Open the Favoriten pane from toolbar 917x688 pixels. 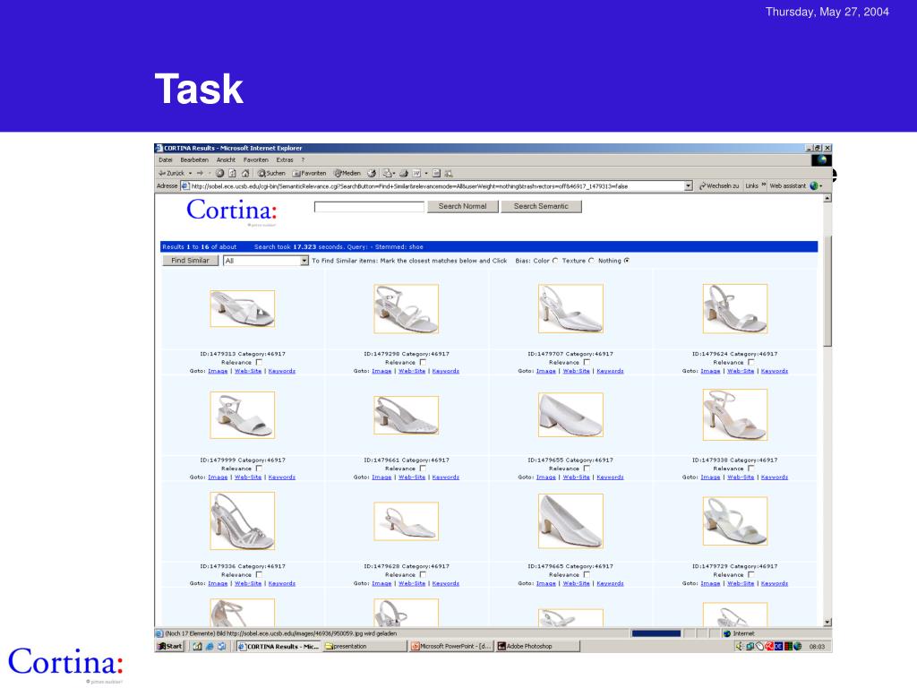309,173
